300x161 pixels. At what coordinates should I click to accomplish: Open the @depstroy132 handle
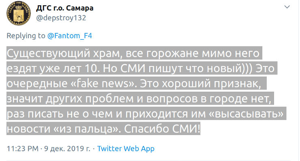click(61, 18)
